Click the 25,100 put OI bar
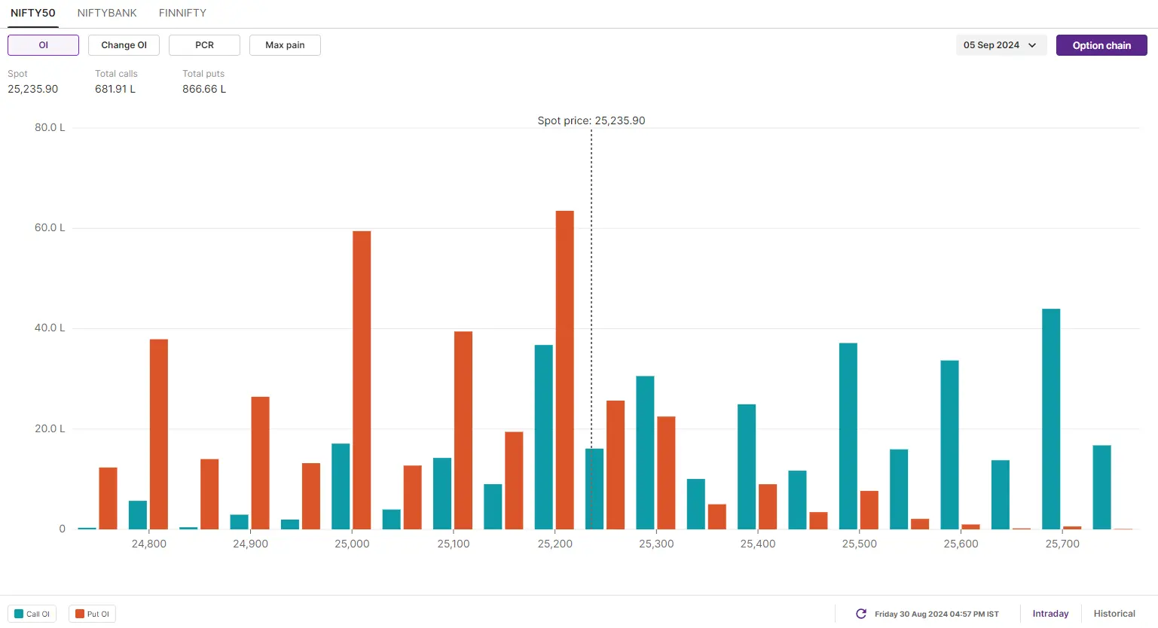Viewport: 1158px width, 628px height. (463, 430)
